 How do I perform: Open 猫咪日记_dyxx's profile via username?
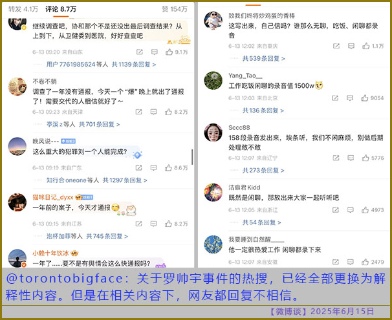[53, 197]
